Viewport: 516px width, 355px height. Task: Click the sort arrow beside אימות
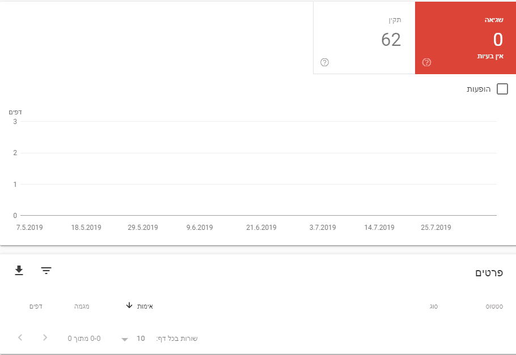pyautogui.click(x=129, y=306)
